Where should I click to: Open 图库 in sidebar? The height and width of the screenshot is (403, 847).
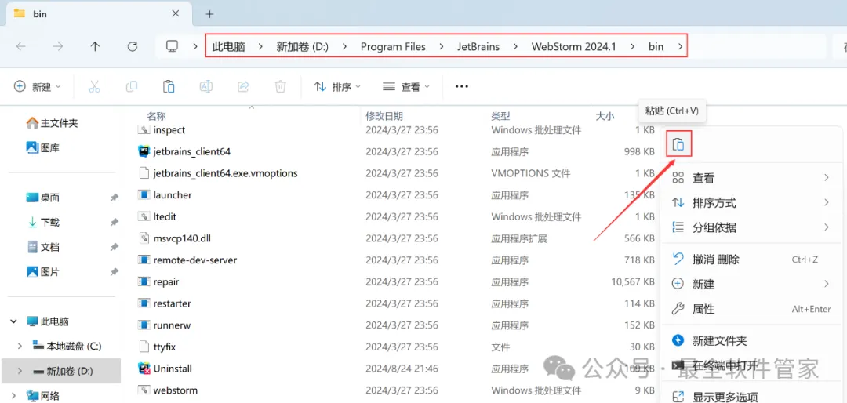tap(42, 147)
